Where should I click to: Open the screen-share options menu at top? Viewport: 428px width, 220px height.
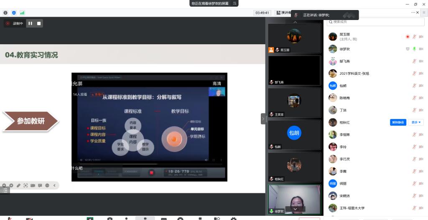235,3
